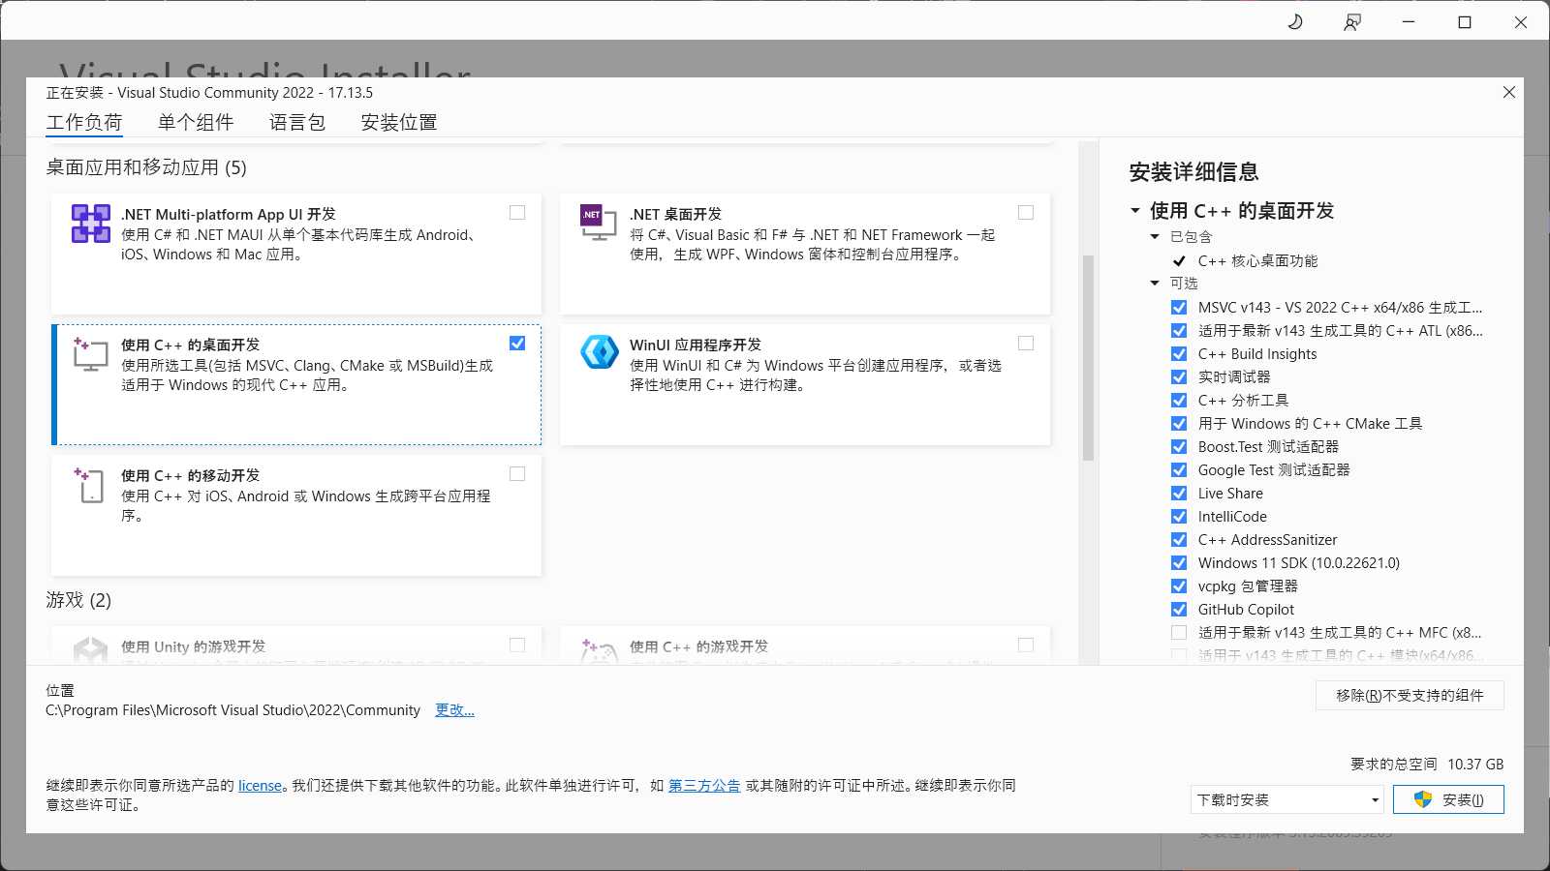Uncheck the Windows C++ CMake tools component
This screenshot has height=871, width=1550.
(1179, 424)
